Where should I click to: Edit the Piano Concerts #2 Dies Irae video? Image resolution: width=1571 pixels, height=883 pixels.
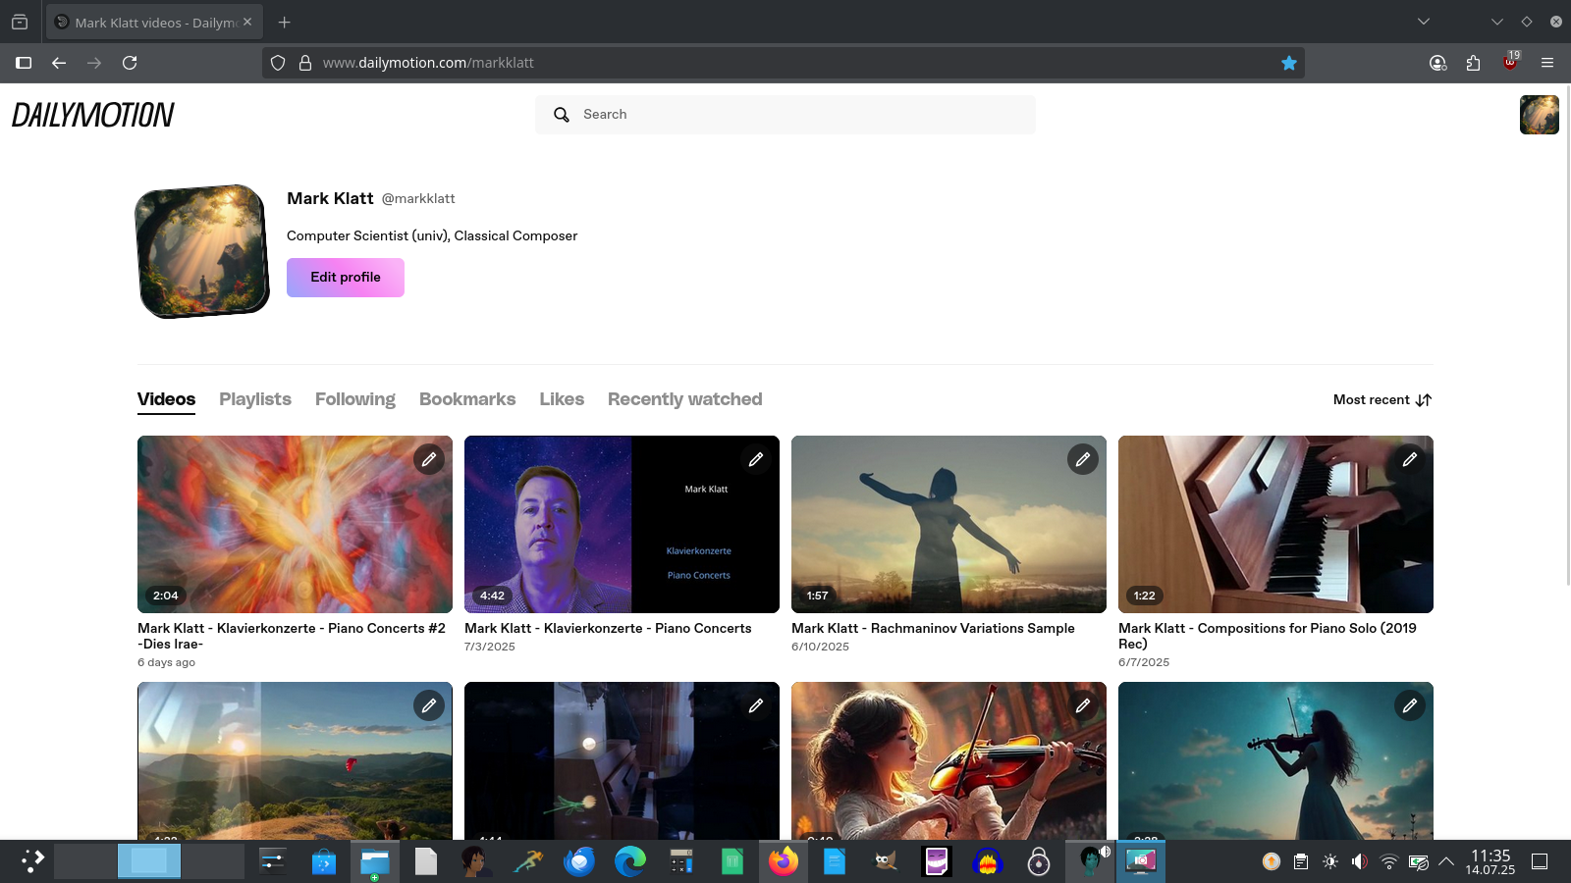(x=429, y=459)
